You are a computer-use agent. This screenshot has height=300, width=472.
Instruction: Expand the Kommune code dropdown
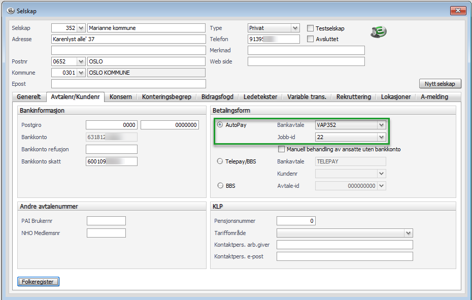81,73
